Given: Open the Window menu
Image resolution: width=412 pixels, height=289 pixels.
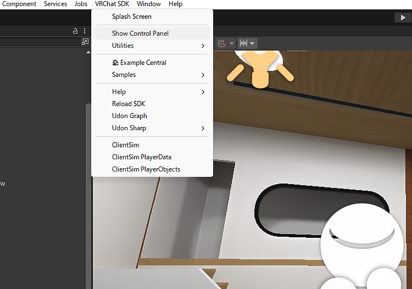Looking at the screenshot, I should pos(149,4).
